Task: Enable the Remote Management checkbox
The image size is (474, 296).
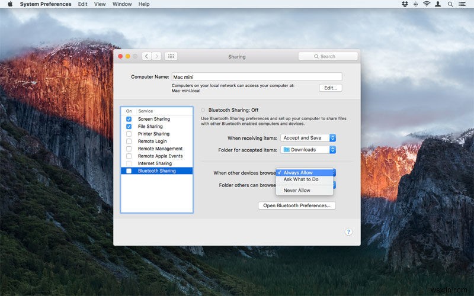Action: pos(129,149)
